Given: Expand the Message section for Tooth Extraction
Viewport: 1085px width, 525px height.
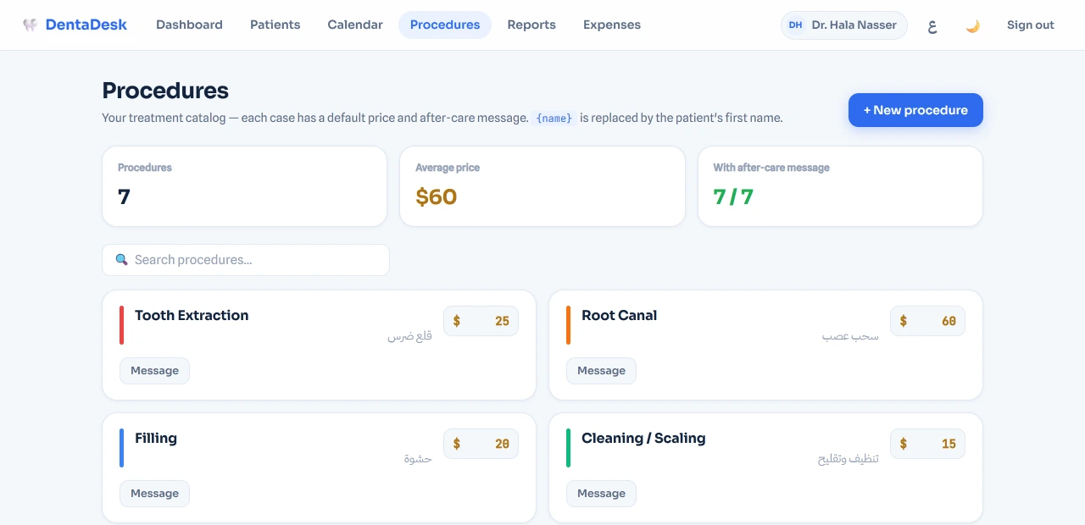Looking at the screenshot, I should (154, 371).
